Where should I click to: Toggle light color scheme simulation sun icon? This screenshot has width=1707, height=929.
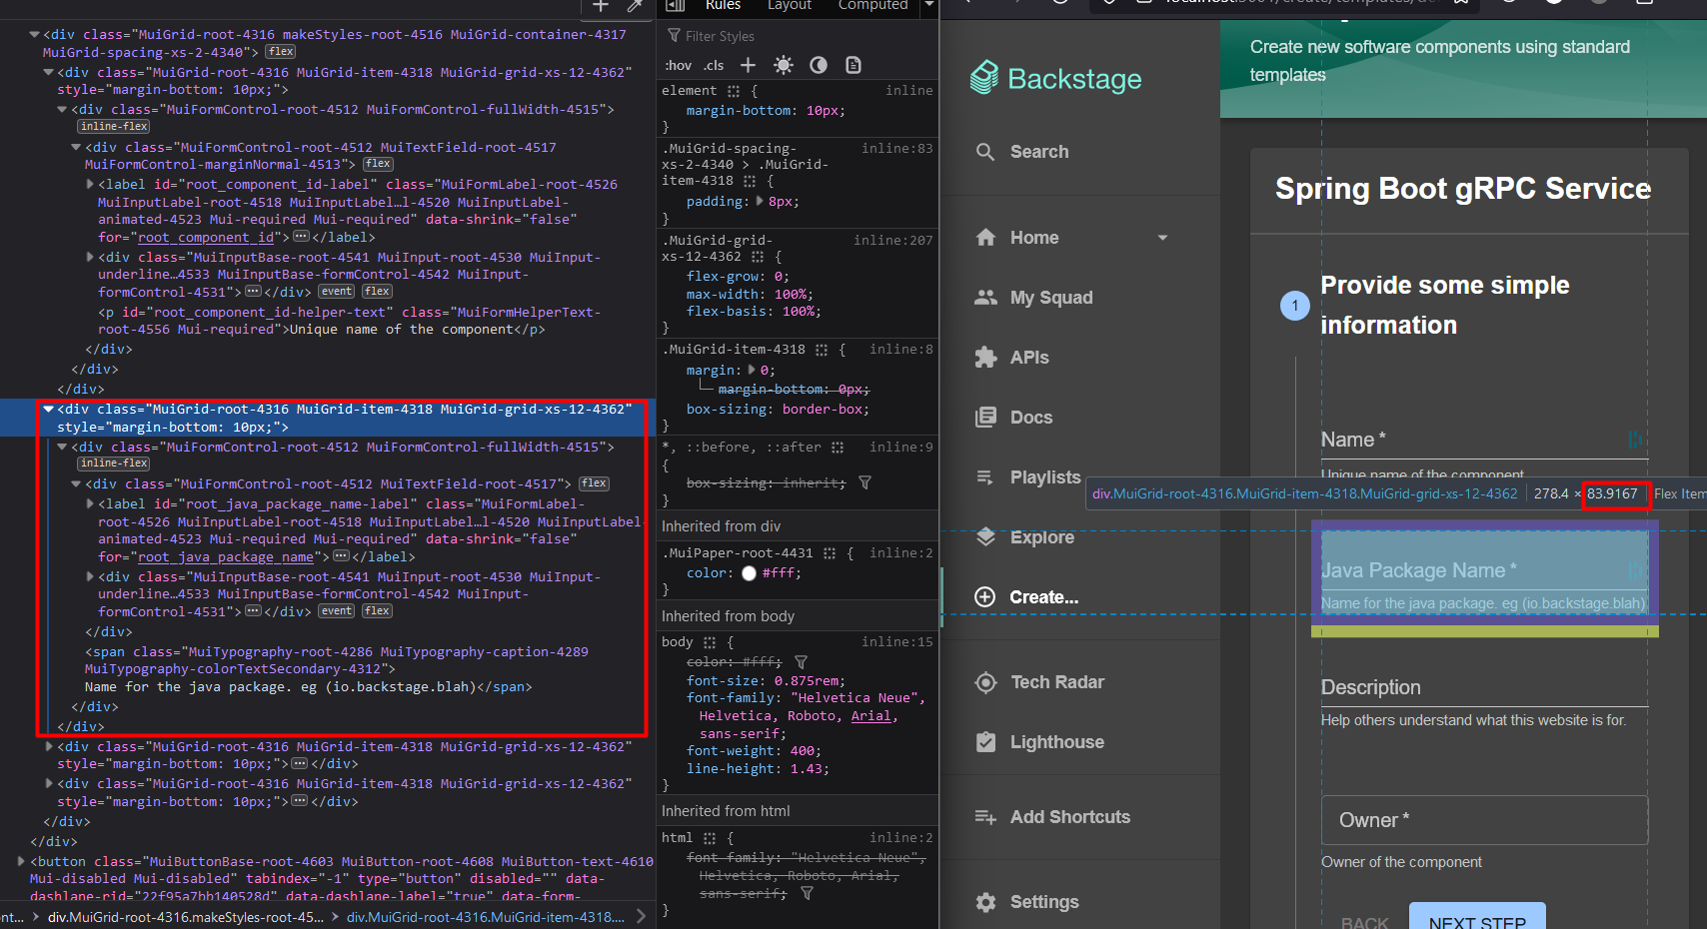pos(784,65)
